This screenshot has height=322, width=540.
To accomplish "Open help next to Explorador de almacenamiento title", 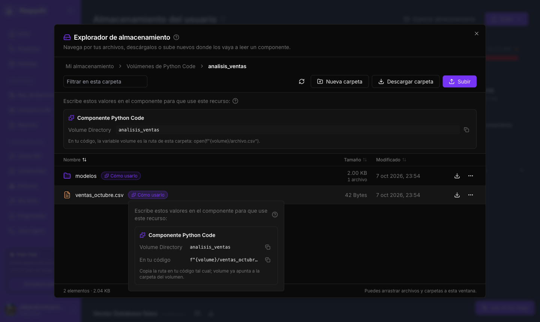I will click(x=176, y=37).
